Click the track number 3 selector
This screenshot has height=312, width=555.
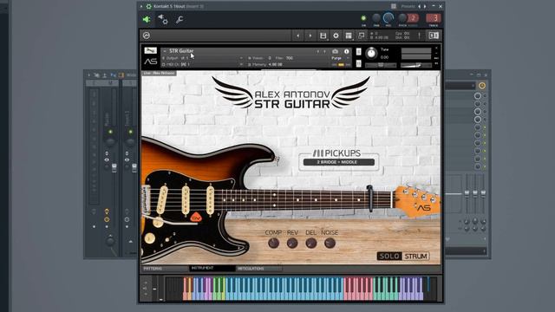click(x=434, y=18)
